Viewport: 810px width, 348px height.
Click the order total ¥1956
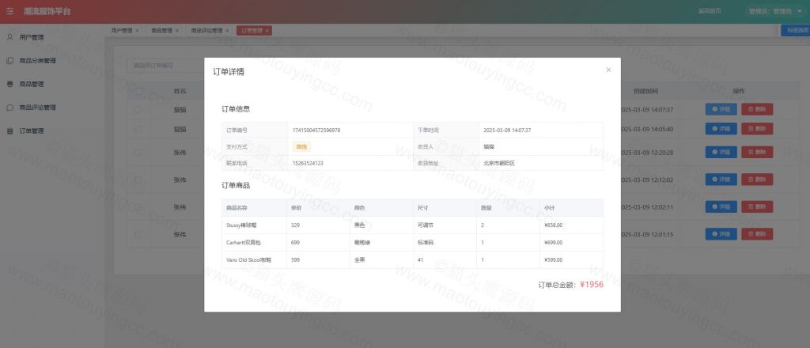coord(592,285)
